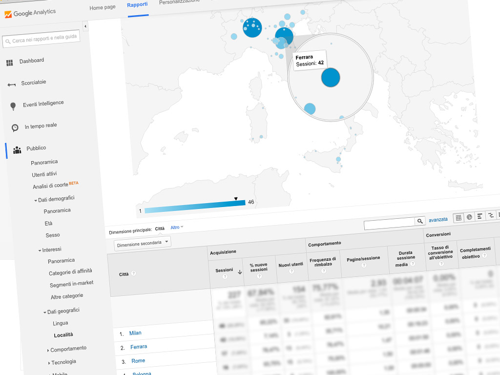Click the help icon next to Città header
The image size is (500, 375).
[134, 273]
